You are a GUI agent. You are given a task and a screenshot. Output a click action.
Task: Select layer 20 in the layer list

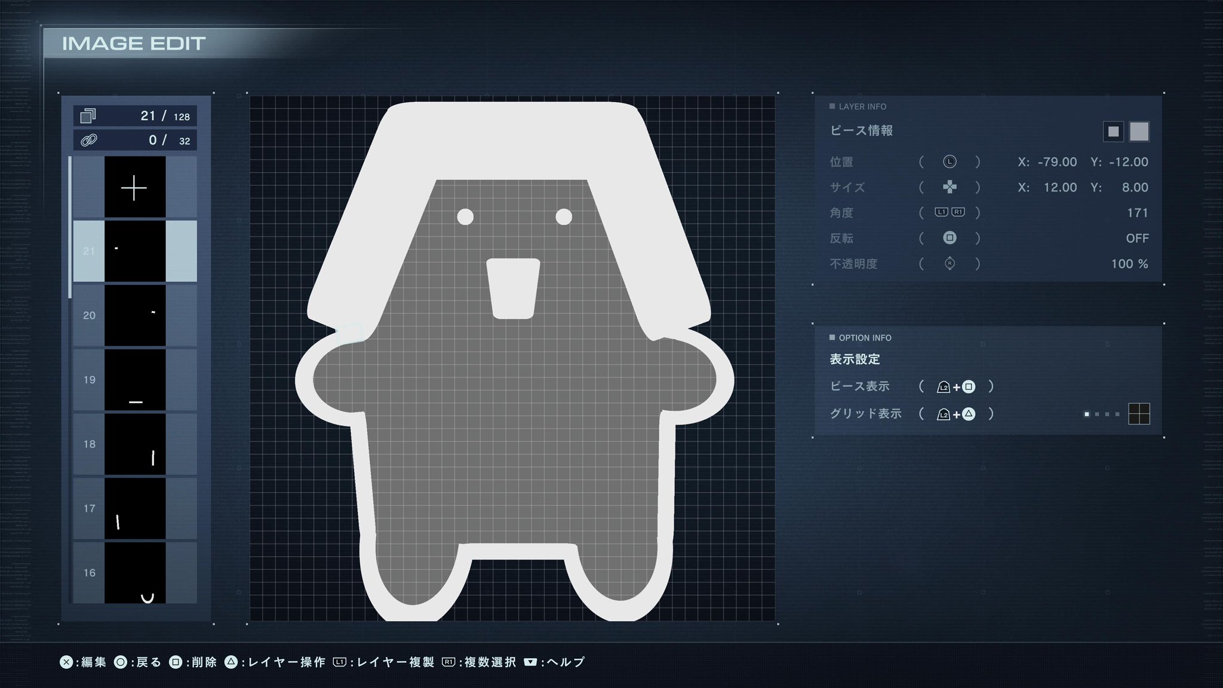134,315
